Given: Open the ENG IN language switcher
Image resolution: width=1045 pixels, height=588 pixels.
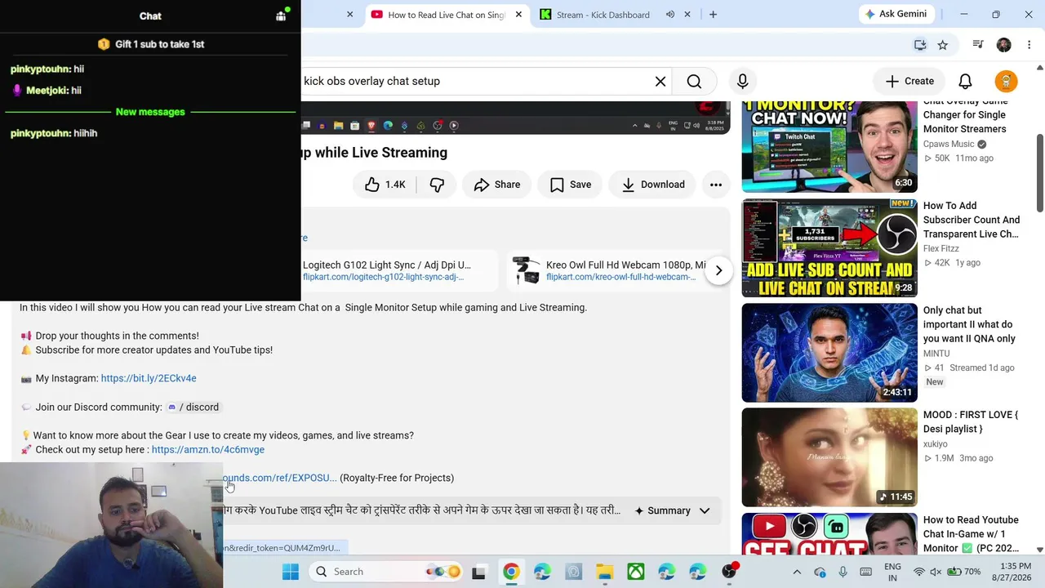Looking at the screenshot, I should pos(892,572).
